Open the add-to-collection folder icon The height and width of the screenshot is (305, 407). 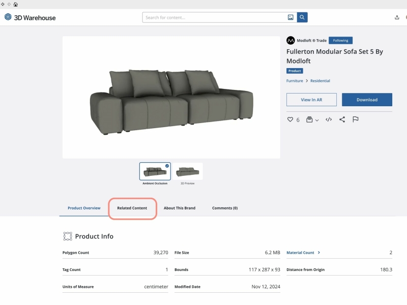point(309,119)
